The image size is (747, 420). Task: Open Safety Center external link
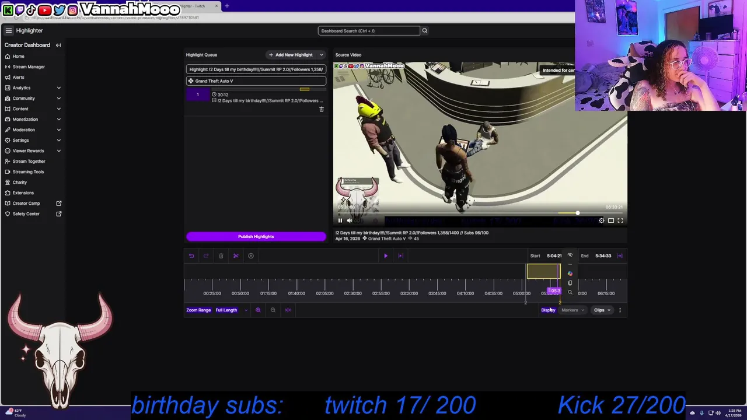pos(33,213)
